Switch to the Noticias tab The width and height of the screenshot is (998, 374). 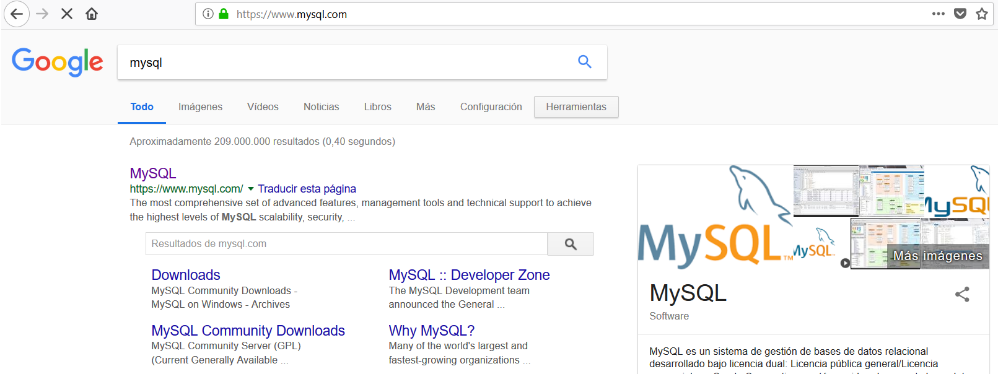322,107
